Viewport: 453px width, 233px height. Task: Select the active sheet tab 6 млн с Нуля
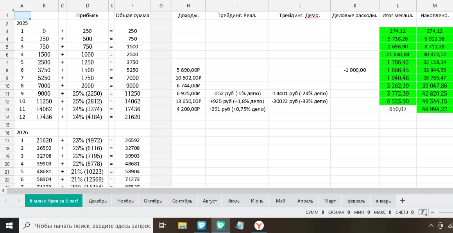pos(54,201)
